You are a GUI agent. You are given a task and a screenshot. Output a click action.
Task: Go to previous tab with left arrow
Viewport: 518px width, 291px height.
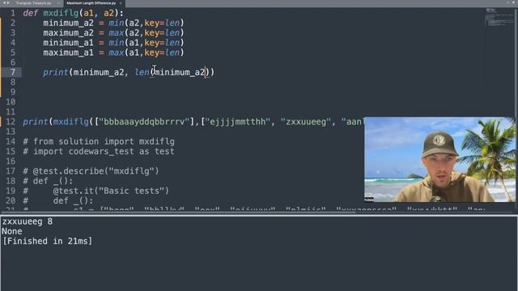4,3
